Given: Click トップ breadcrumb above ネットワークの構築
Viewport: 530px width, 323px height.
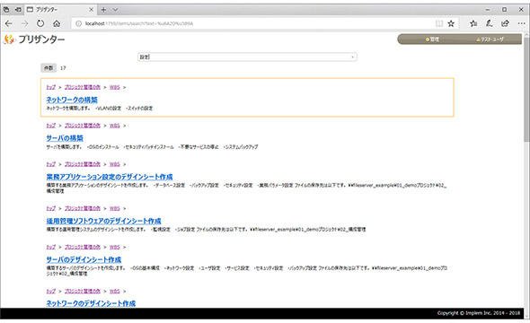Looking at the screenshot, I should coord(51,87).
